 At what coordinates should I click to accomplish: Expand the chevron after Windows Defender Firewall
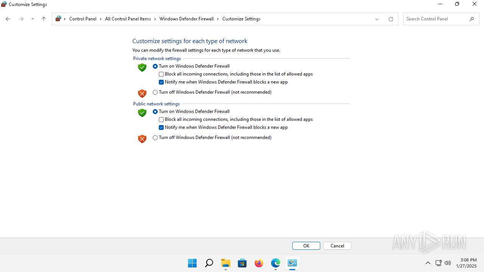coord(218,19)
